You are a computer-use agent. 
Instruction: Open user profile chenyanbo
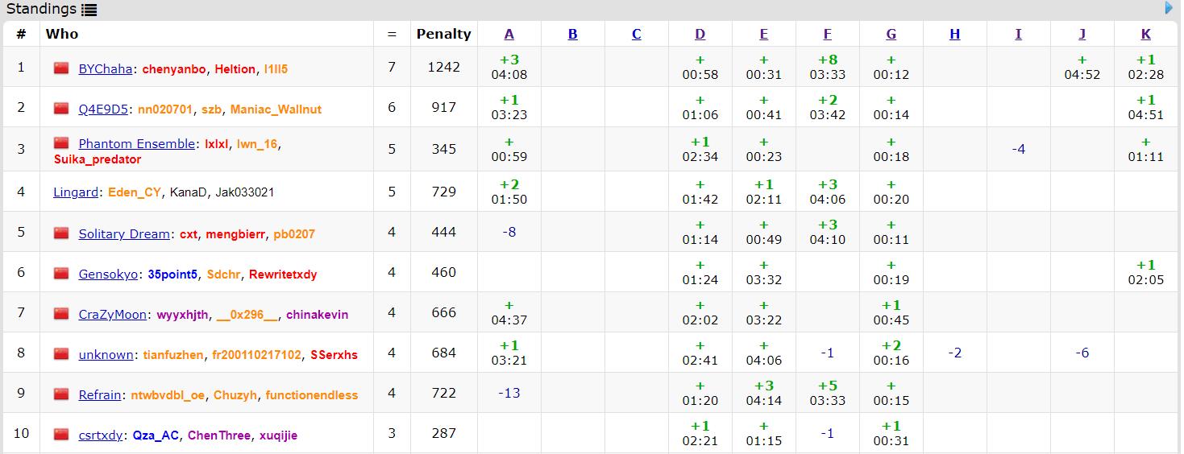[x=174, y=69]
